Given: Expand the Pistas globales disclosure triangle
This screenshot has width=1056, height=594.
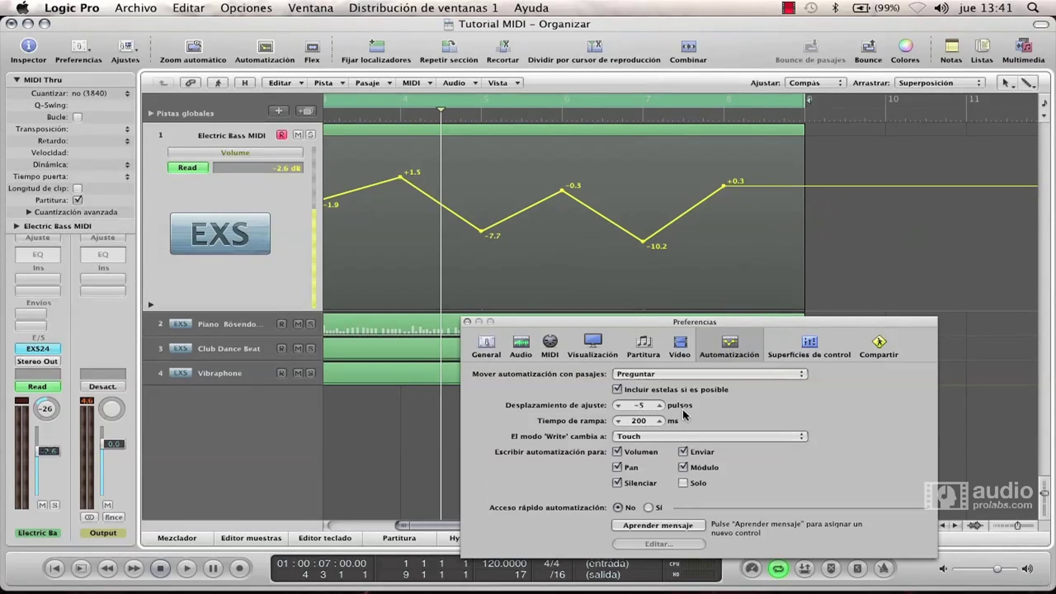Looking at the screenshot, I should click(151, 113).
